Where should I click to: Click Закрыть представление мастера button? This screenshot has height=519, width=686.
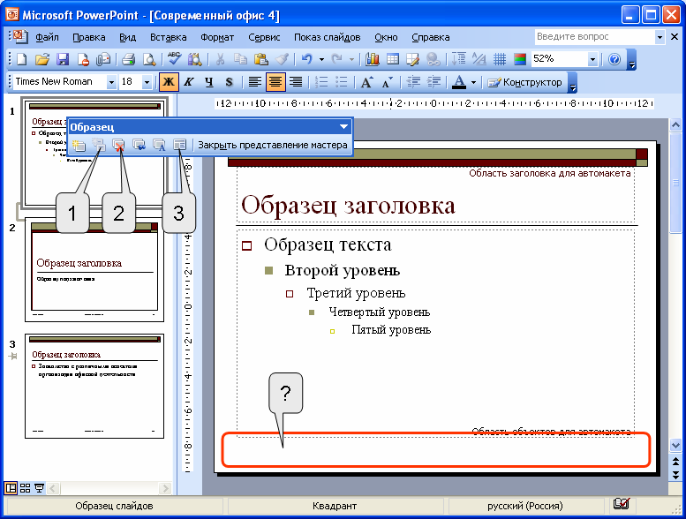coord(273,145)
